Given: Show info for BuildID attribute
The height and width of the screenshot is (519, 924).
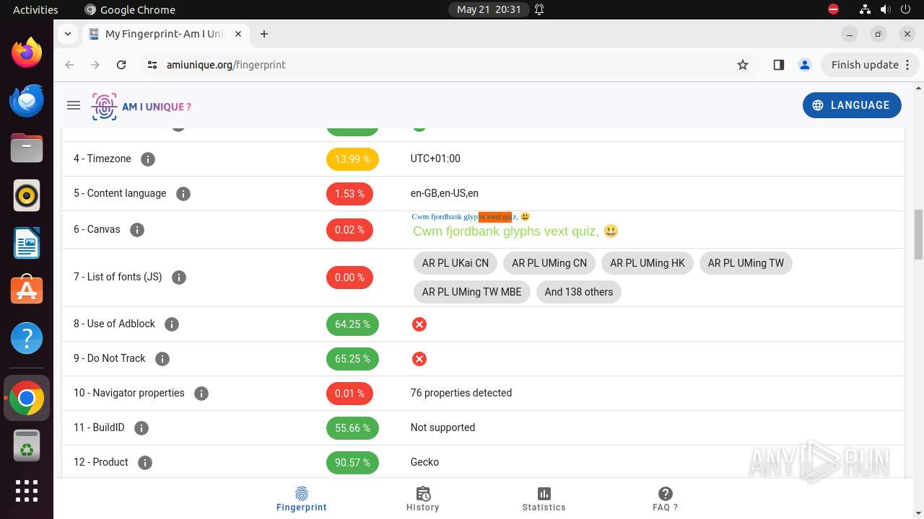Looking at the screenshot, I should 141,428.
